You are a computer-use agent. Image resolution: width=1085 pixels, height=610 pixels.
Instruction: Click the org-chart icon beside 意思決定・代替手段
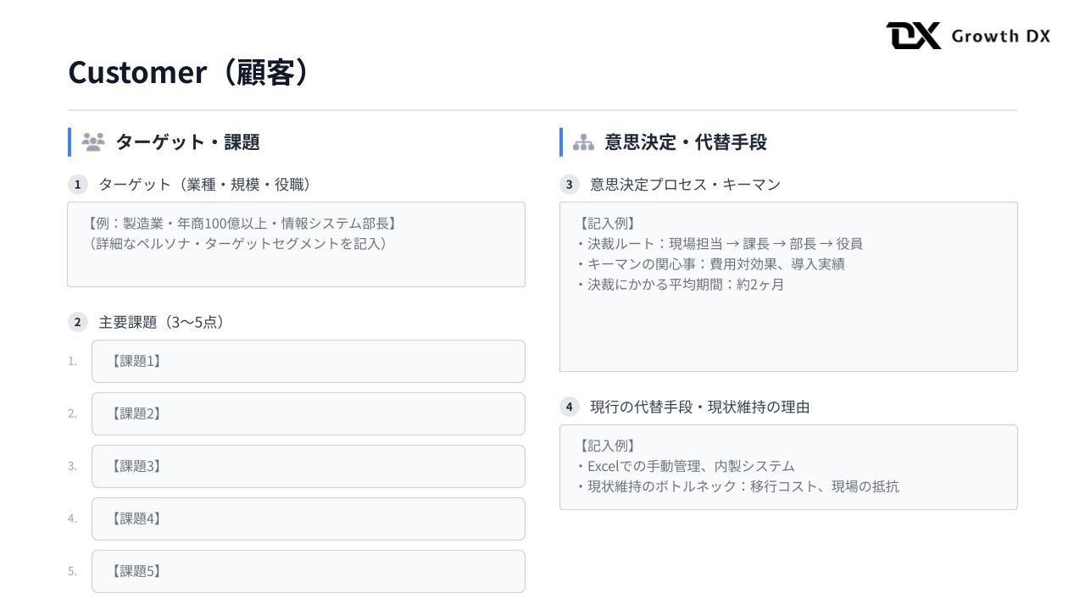click(x=583, y=143)
